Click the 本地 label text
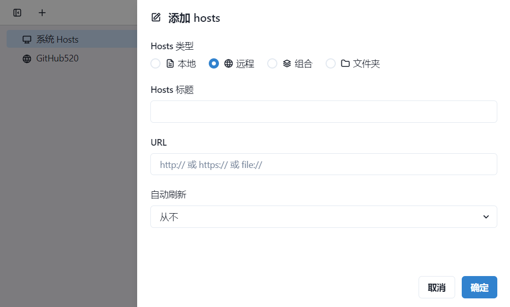510x307 pixels. click(x=187, y=63)
